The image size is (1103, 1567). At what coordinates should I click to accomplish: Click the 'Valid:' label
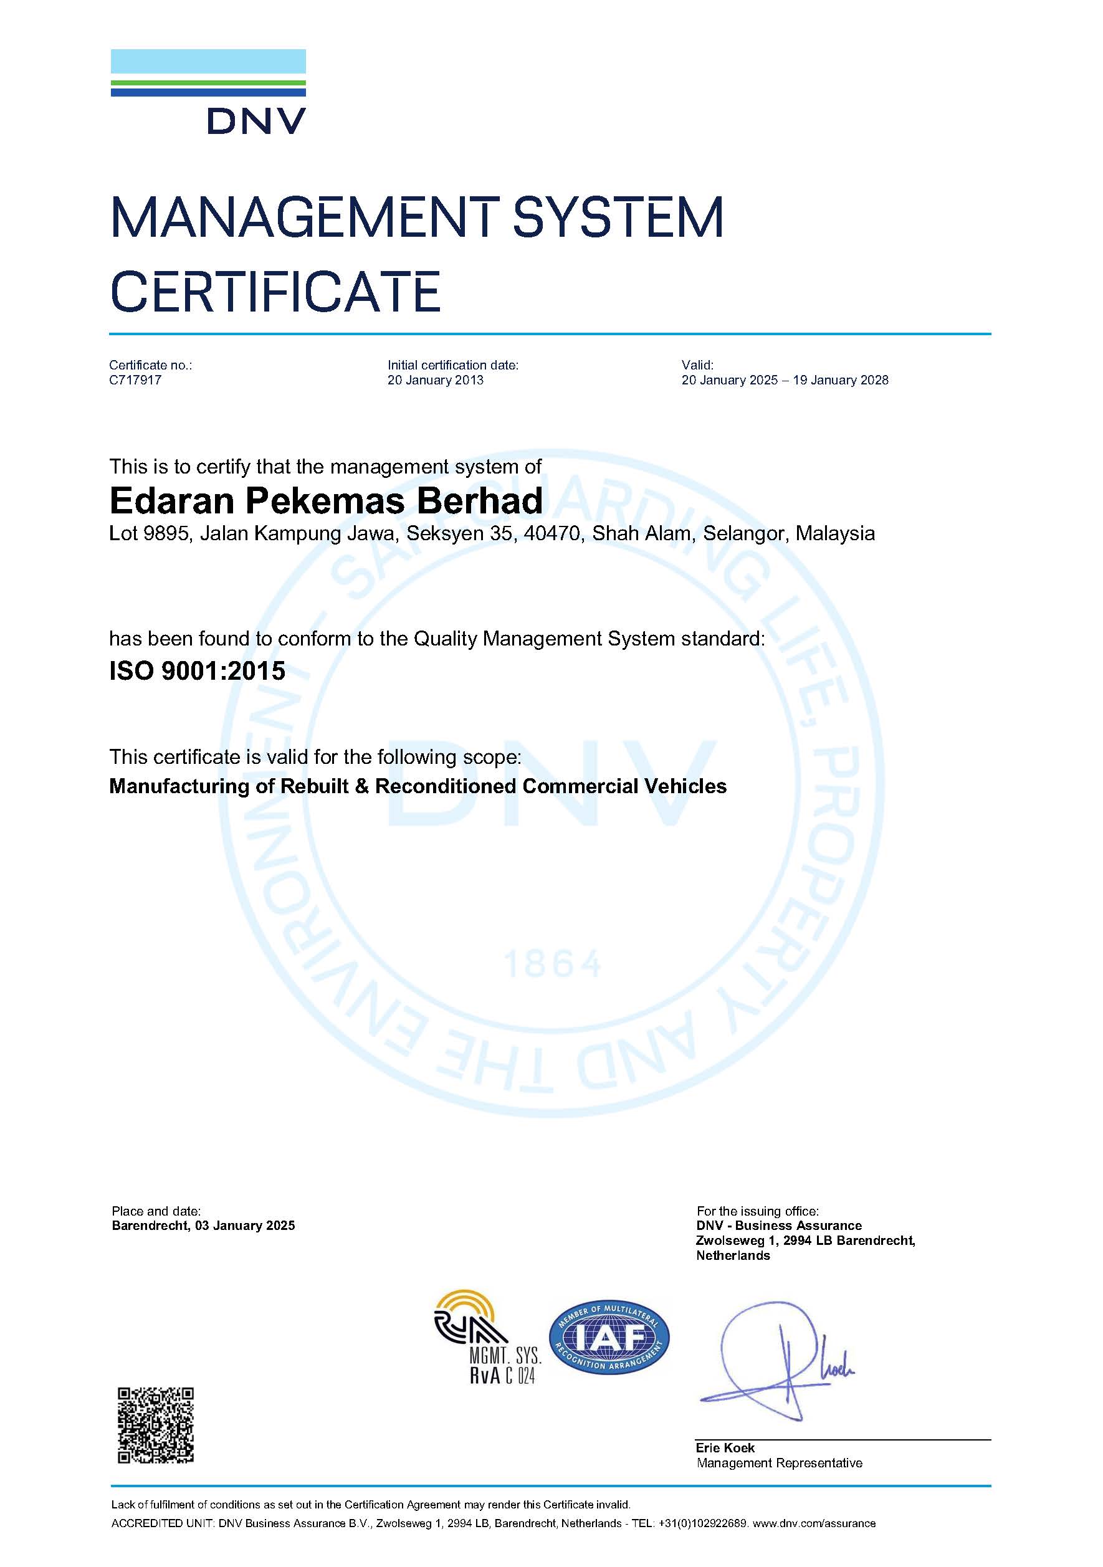tap(697, 365)
